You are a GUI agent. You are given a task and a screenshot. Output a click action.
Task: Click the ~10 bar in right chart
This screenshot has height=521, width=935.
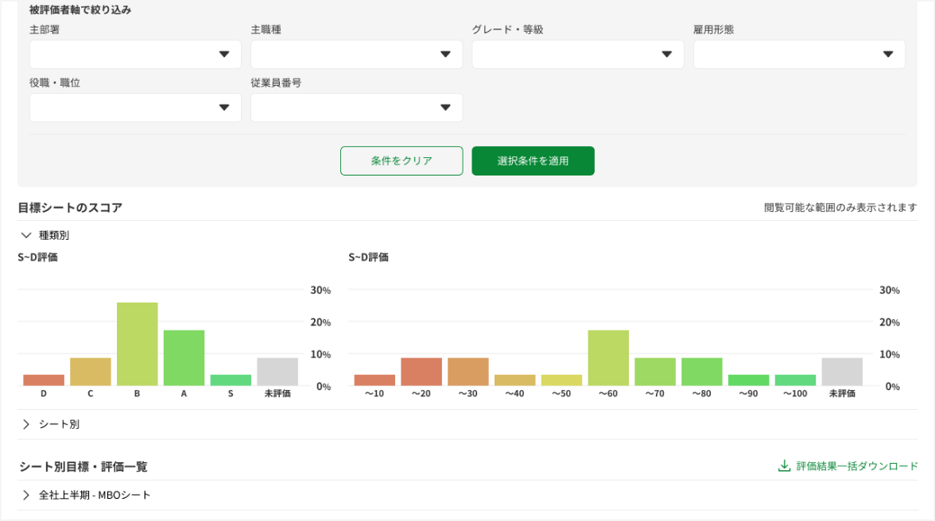click(374, 380)
